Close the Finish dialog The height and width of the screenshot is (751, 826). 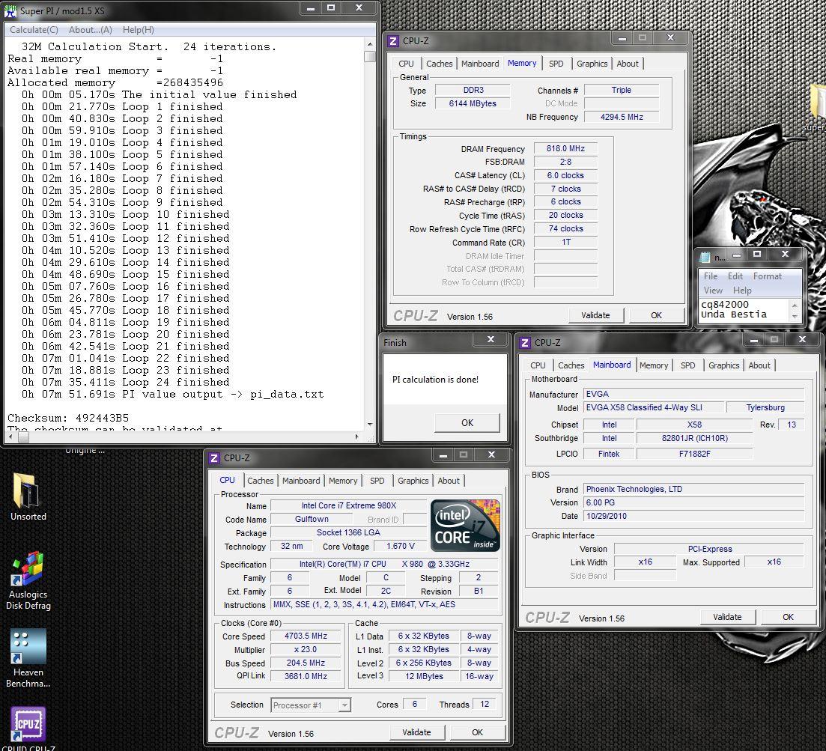tap(491, 340)
